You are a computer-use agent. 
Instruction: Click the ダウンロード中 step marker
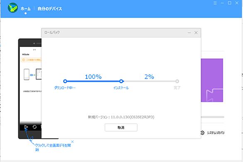tap(65, 81)
